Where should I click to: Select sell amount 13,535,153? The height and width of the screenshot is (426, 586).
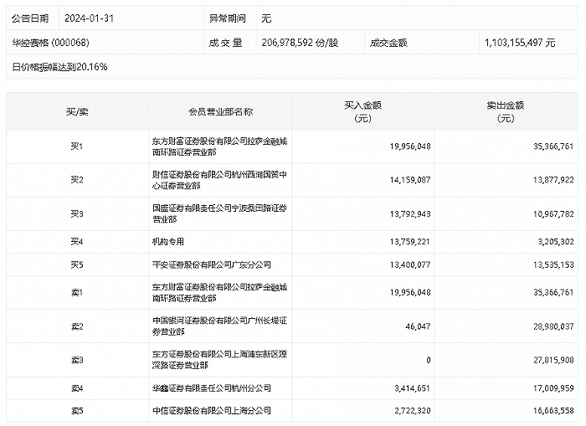click(553, 264)
